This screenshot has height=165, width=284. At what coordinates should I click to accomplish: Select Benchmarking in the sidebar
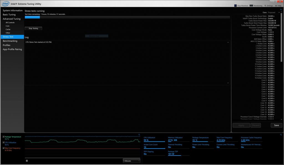10,41
